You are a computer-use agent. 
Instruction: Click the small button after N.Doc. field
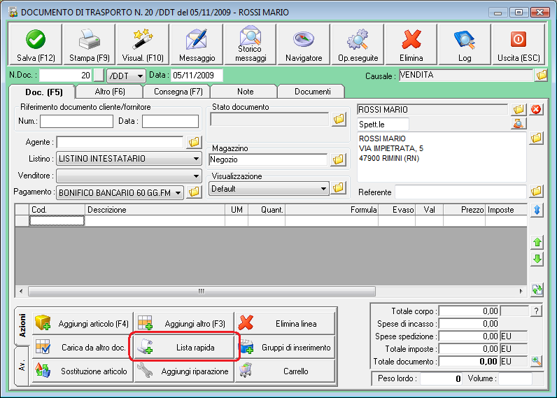click(99, 76)
